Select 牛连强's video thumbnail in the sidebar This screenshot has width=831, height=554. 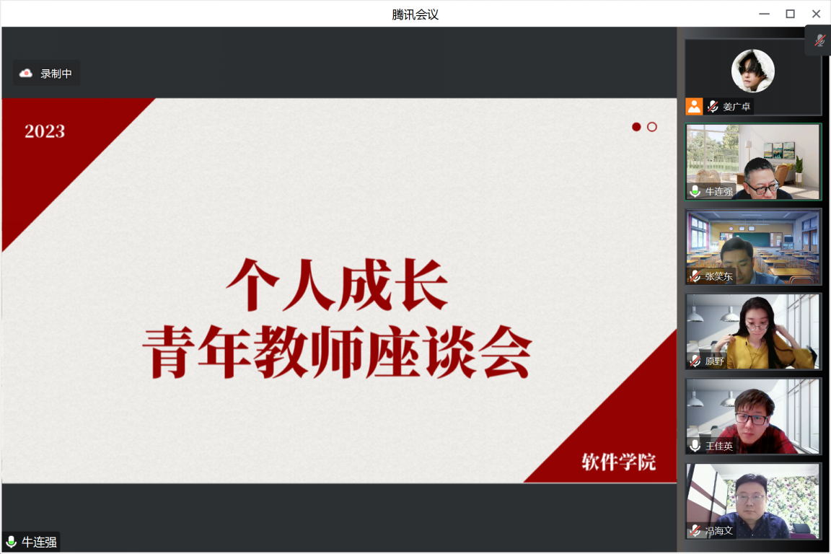(x=753, y=161)
